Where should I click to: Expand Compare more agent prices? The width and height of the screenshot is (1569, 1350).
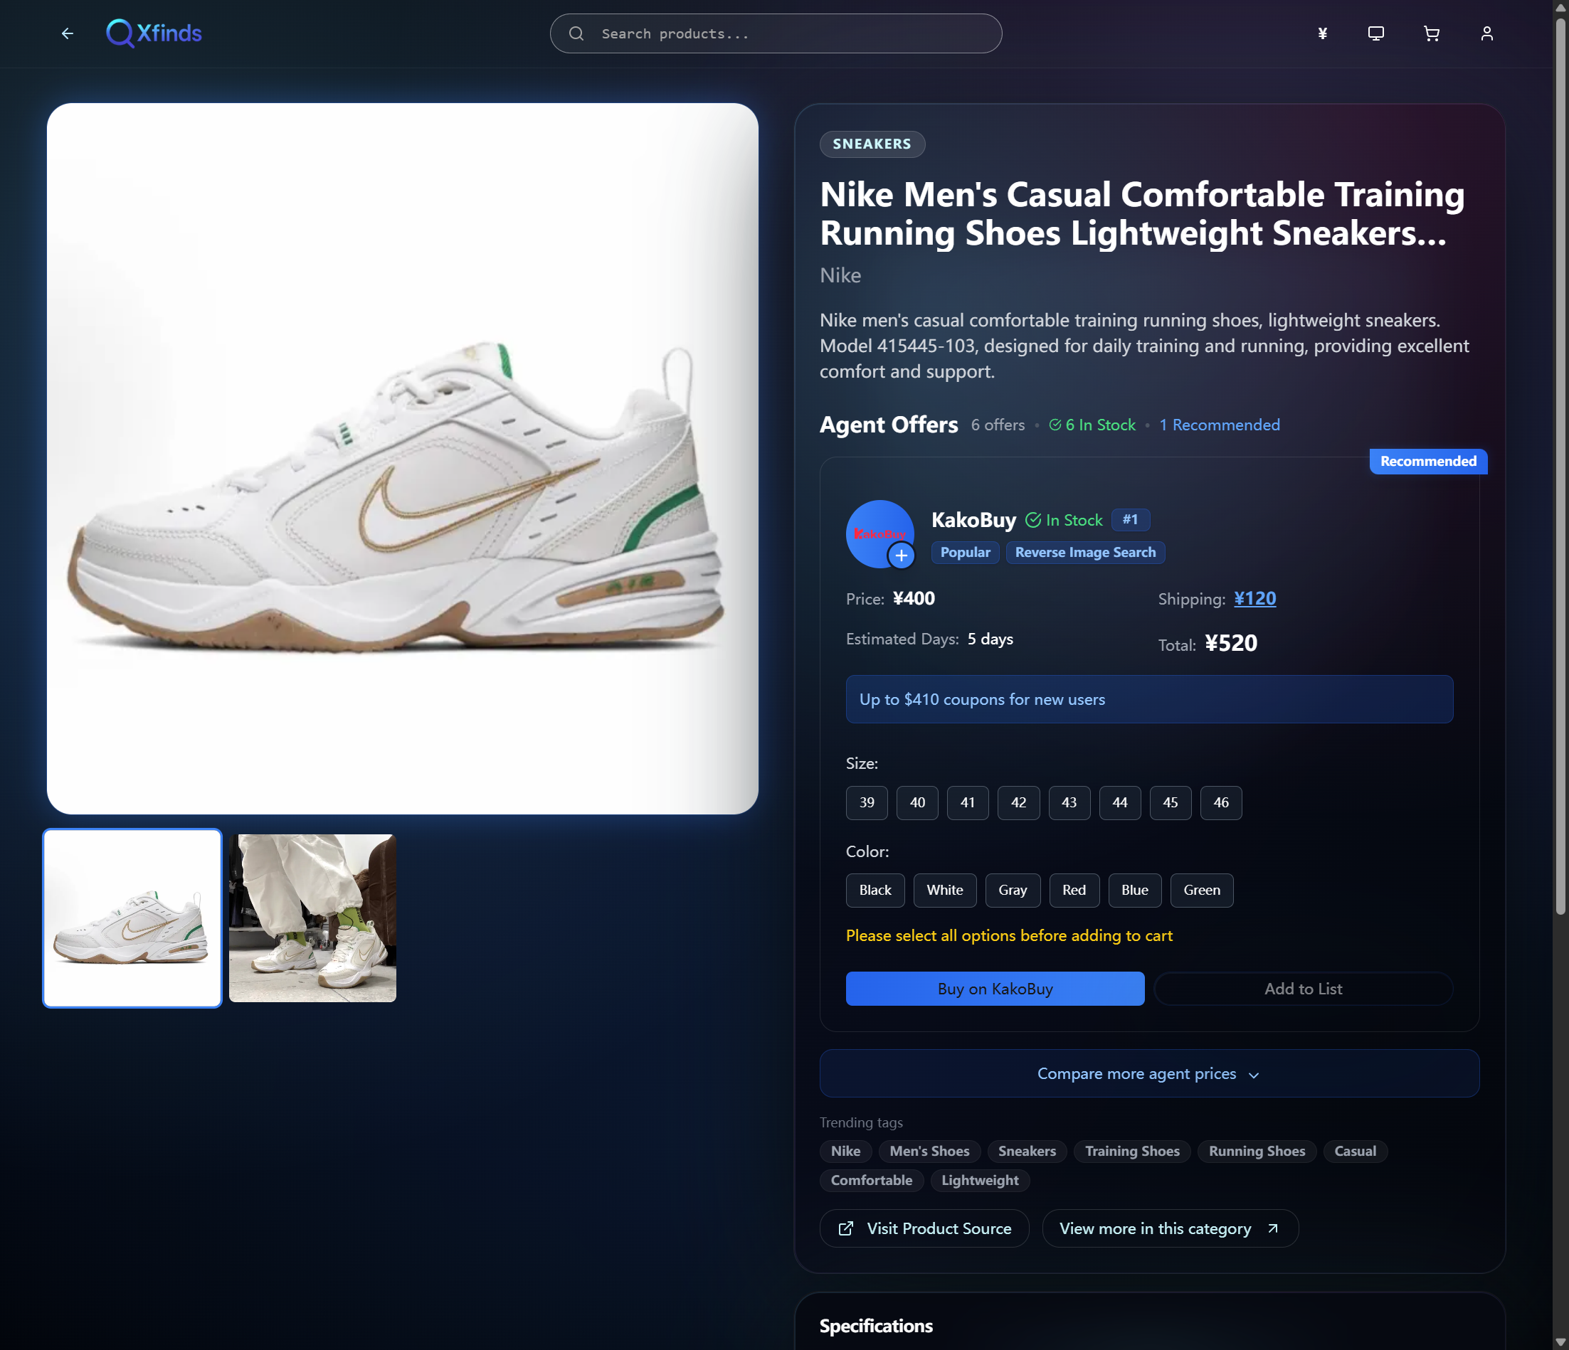1149,1073
